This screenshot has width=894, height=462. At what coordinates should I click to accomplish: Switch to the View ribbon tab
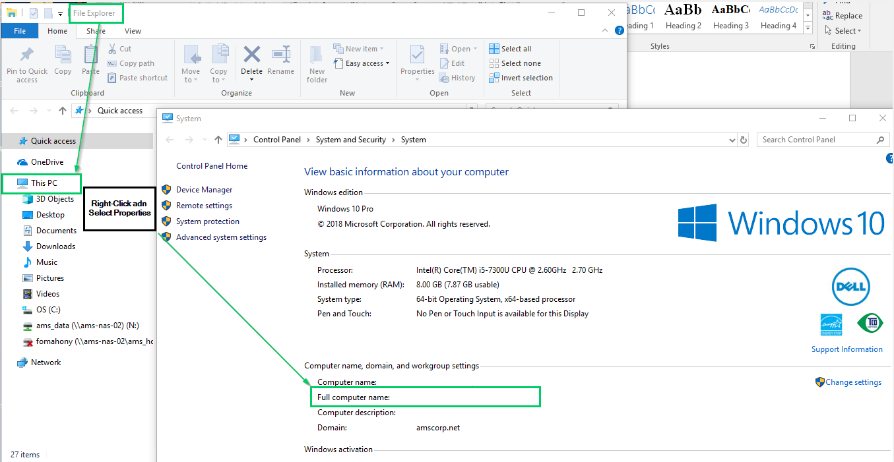point(133,31)
